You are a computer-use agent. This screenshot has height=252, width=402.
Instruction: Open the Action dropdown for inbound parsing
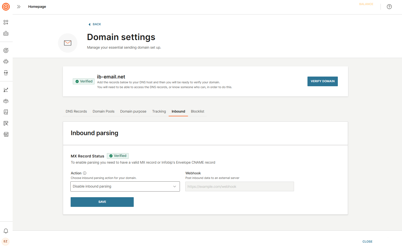click(x=125, y=186)
